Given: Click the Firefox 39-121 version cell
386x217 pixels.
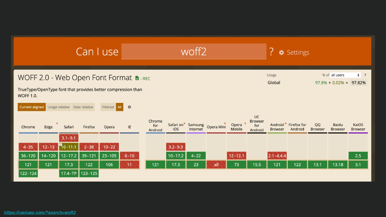Looking at the screenshot, I should pyautogui.click(x=89, y=156).
